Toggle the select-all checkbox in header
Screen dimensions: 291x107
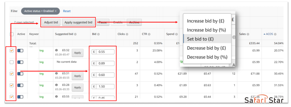(12, 34)
